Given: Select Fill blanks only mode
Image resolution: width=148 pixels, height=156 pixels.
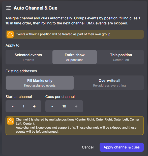Looking at the screenshot, I should (40, 83).
